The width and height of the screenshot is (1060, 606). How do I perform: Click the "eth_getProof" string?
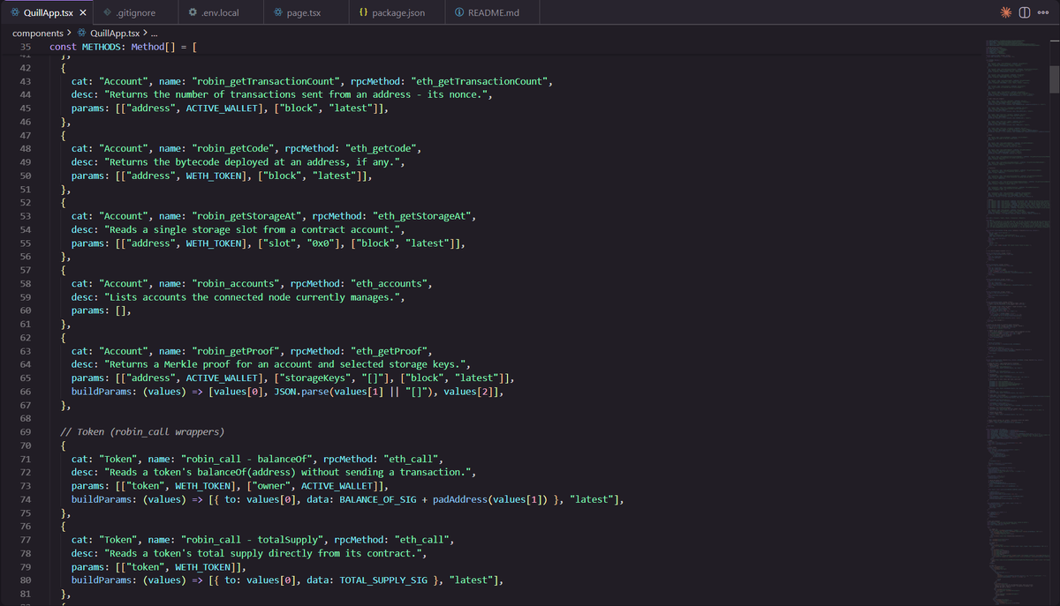click(x=390, y=351)
